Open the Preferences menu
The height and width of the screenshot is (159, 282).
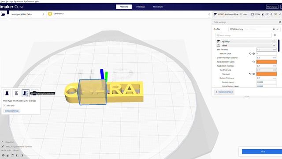tap(29, 1)
